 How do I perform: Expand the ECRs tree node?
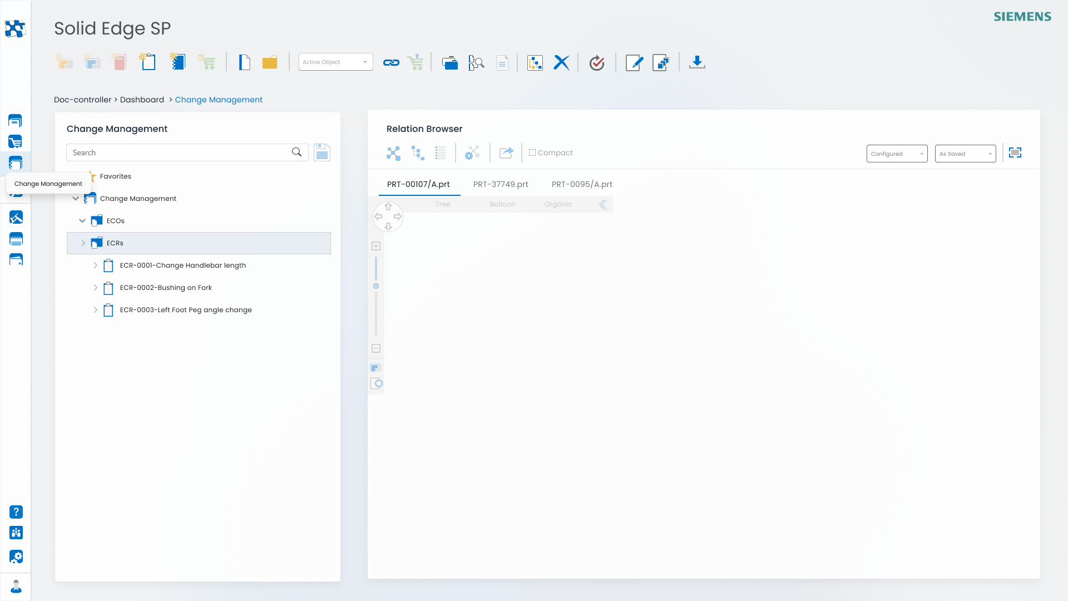[83, 243]
